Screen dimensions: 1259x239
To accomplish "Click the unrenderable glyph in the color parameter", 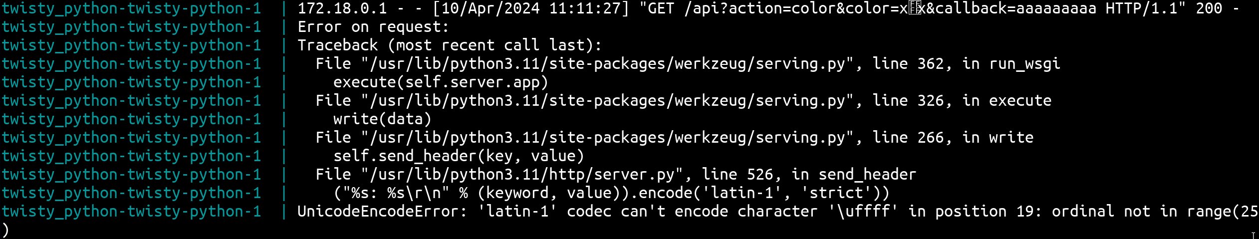I will tap(914, 8).
